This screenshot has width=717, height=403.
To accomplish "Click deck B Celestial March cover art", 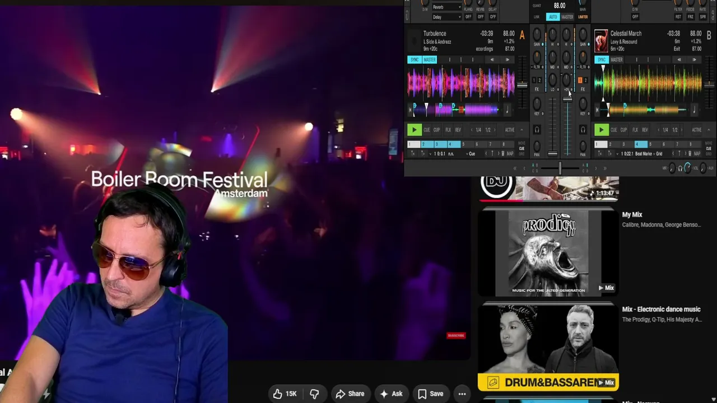I will 601,41.
